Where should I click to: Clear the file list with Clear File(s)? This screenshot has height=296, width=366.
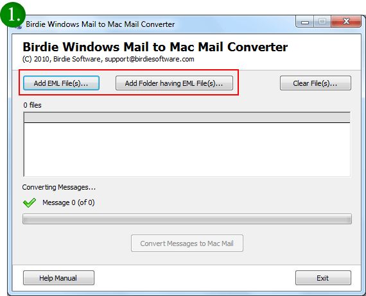coord(315,83)
